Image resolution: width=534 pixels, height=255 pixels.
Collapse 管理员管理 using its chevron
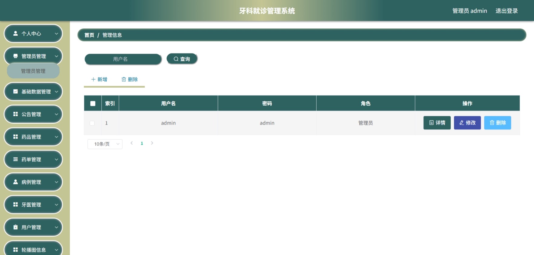[56, 56]
